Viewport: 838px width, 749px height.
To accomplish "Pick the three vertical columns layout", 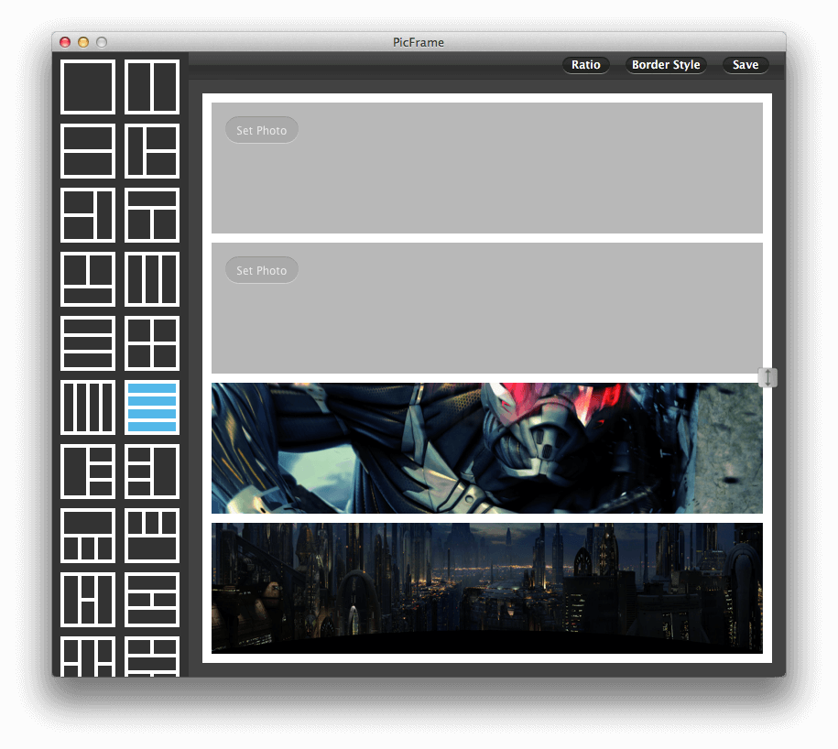I will coord(152,279).
